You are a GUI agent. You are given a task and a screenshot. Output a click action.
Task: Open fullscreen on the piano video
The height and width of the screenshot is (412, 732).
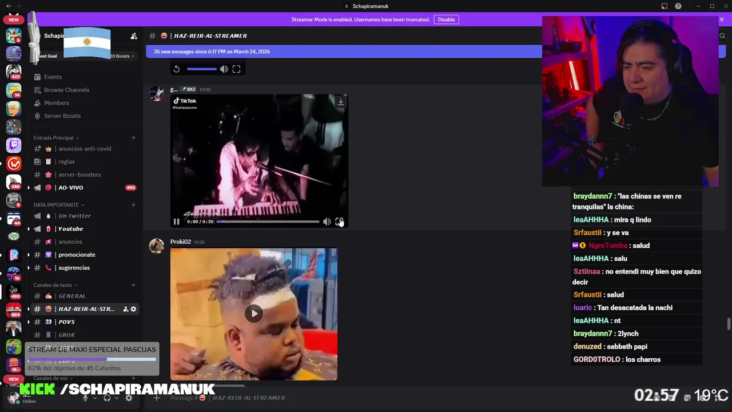pos(339,221)
